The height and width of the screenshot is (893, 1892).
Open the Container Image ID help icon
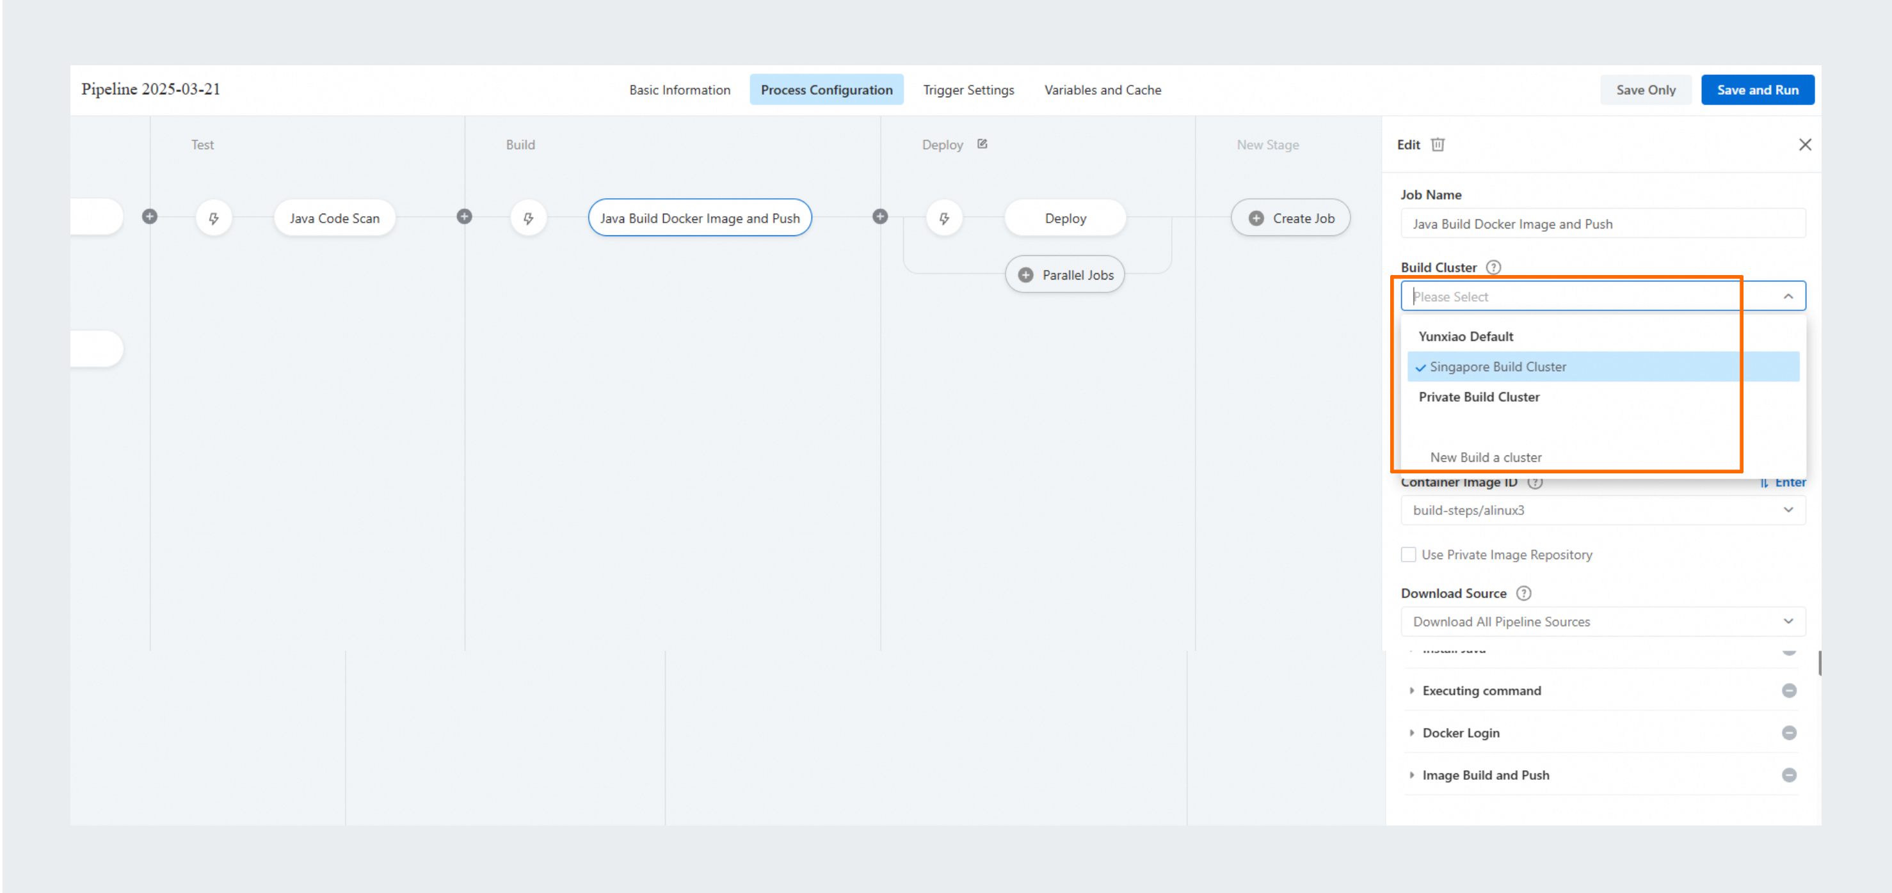coord(1535,482)
